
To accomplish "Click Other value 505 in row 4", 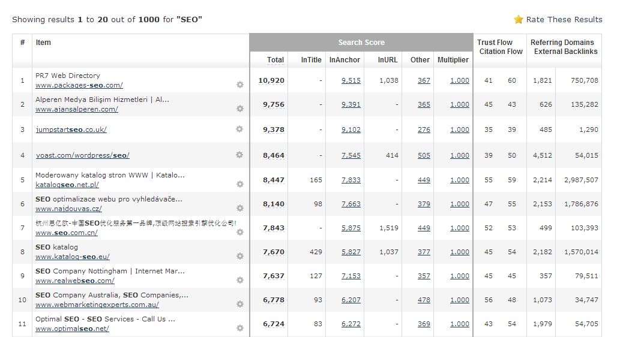I will tap(424, 156).
